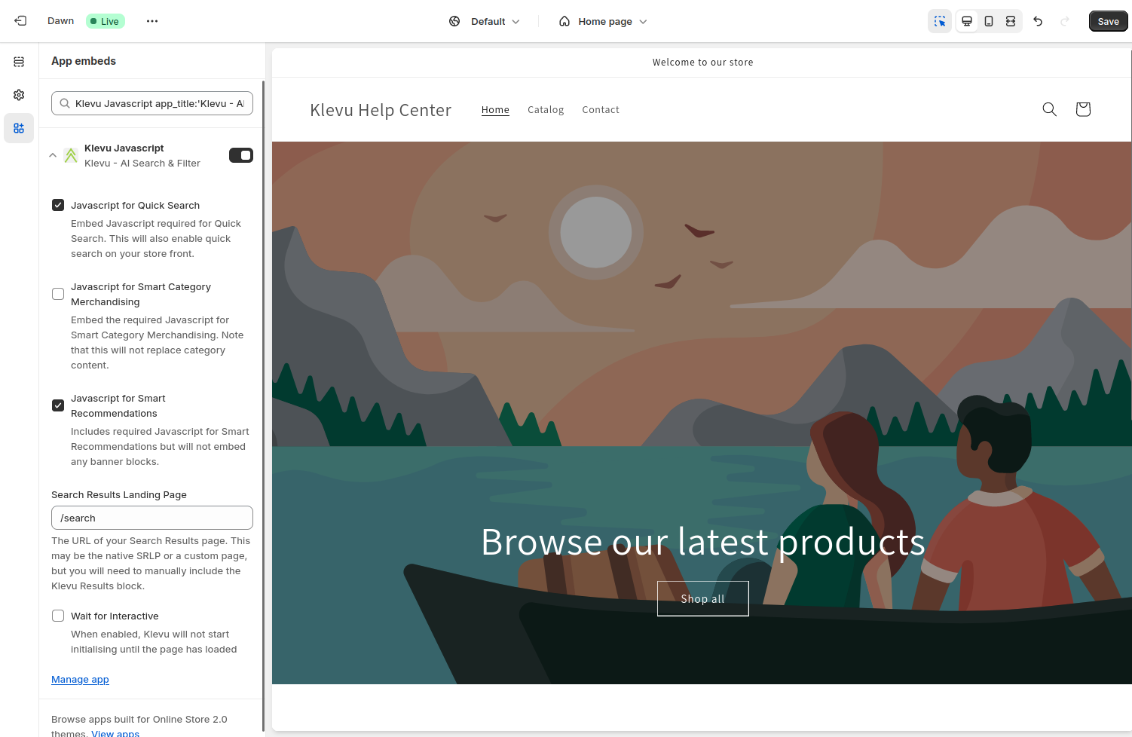Check Javascript for Smart Category Merchandising
The height and width of the screenshot is (737, 1132).
coord(58,294)
